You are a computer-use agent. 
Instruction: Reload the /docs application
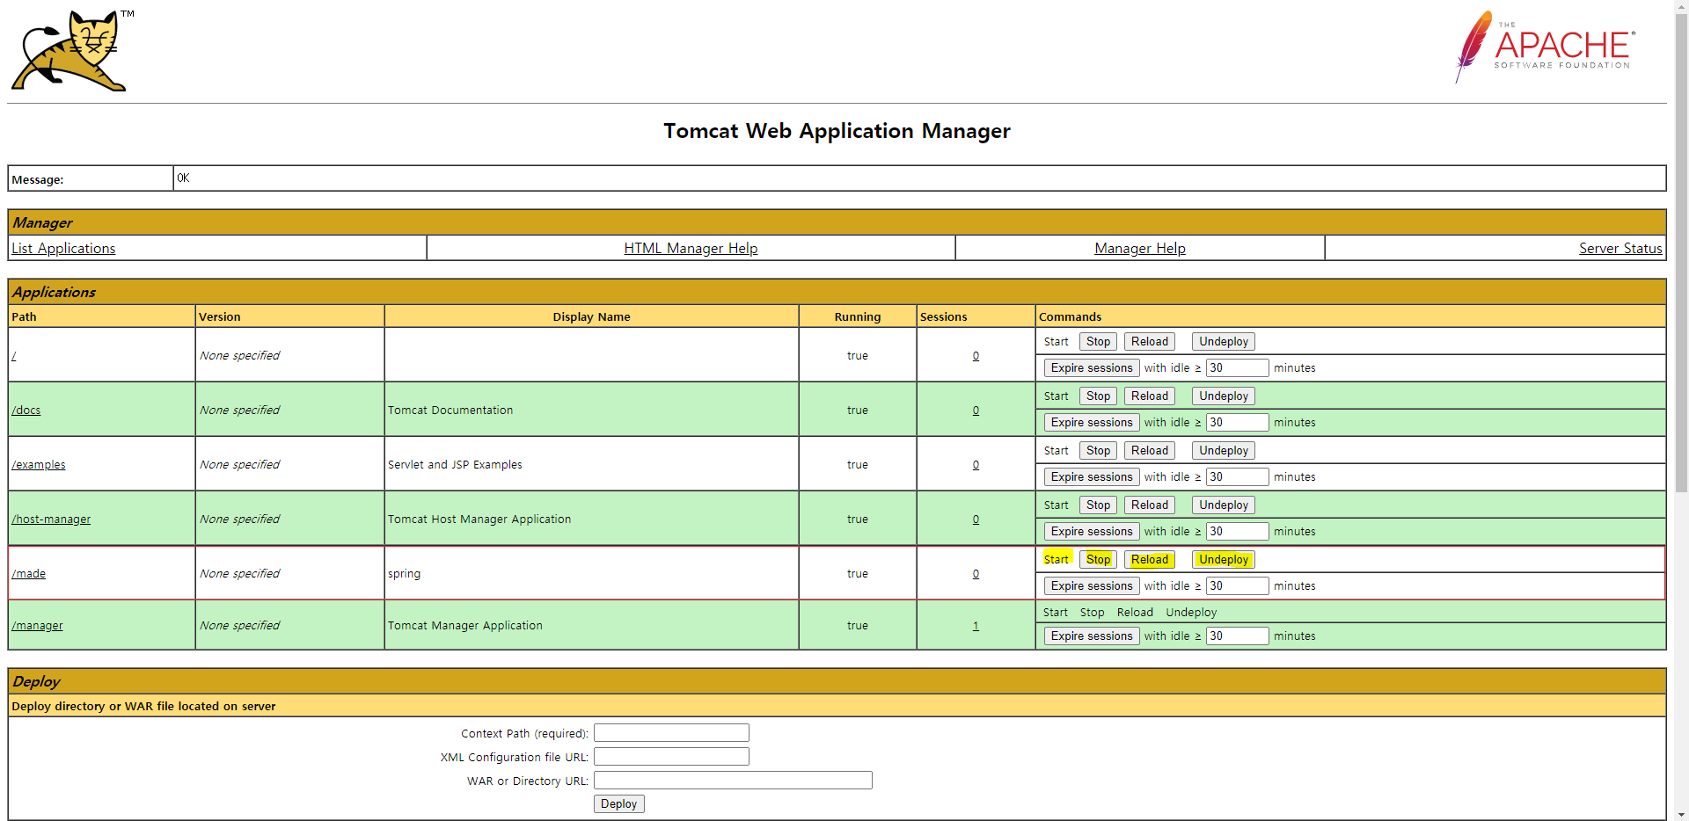pos(1150,396)
